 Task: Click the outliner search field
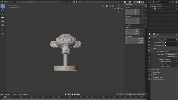click(163, 2)
